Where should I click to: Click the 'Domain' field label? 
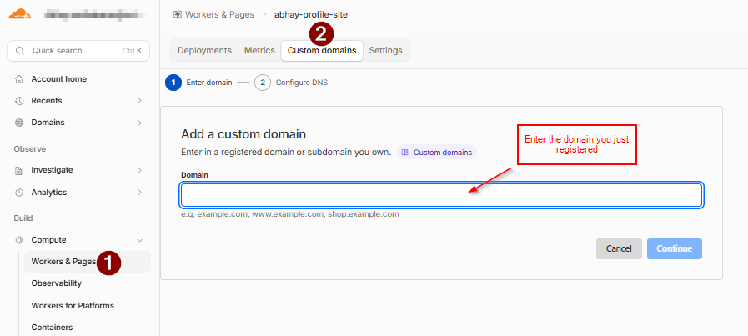pyautogui.click(x=194, y=175)
